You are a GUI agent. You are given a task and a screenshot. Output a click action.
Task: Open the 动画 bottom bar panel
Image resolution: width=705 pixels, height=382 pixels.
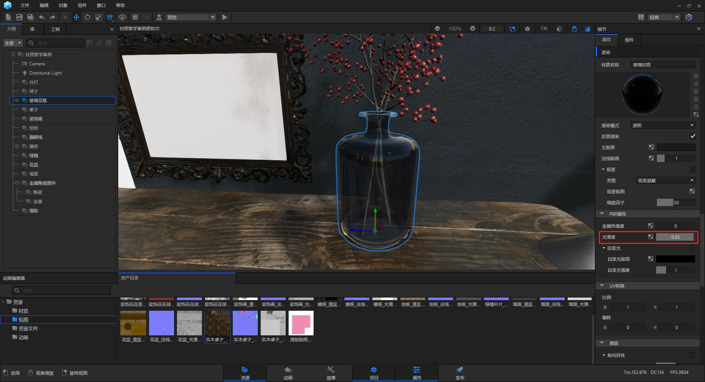[288, 373]
